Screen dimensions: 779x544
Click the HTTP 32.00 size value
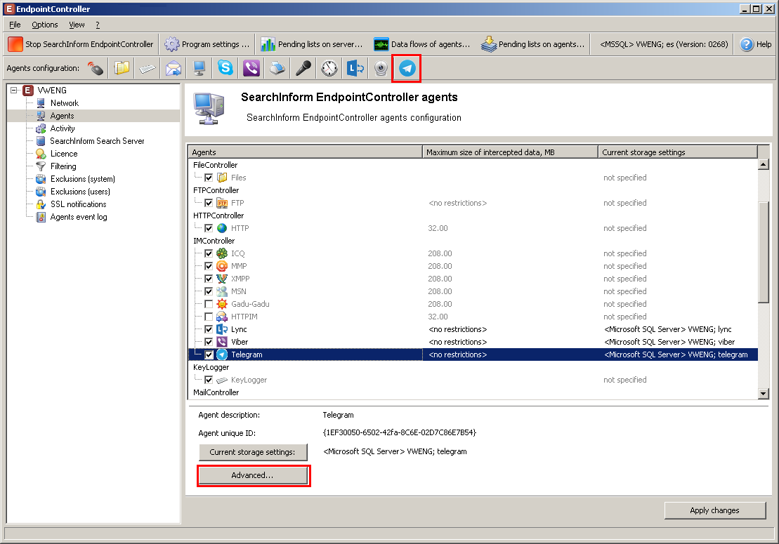pos(438,228)
